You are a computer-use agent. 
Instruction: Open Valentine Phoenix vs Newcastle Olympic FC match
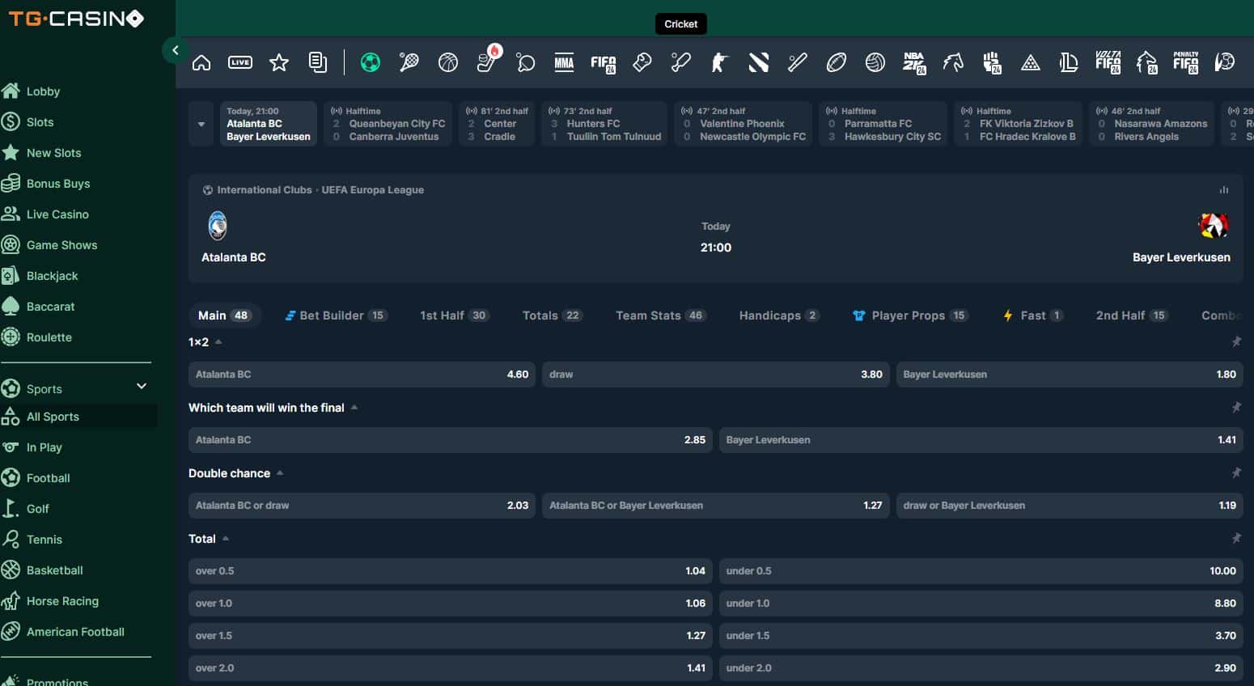744,124
